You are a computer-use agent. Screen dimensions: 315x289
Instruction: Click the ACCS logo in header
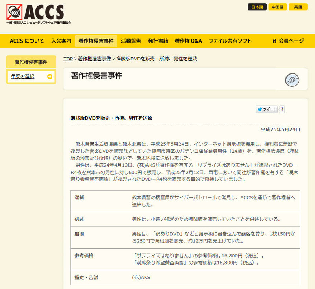tap(39, 14)
